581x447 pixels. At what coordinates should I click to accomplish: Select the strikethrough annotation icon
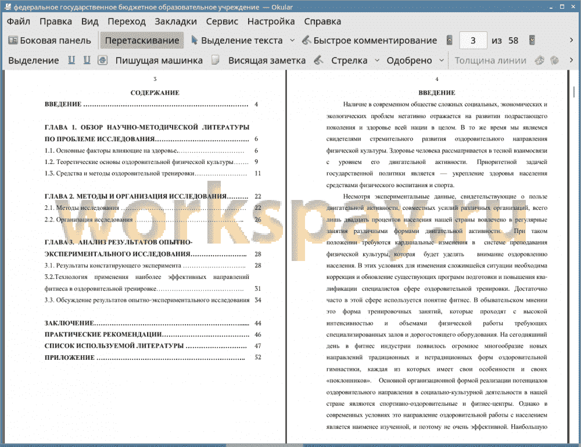(103, 60)
